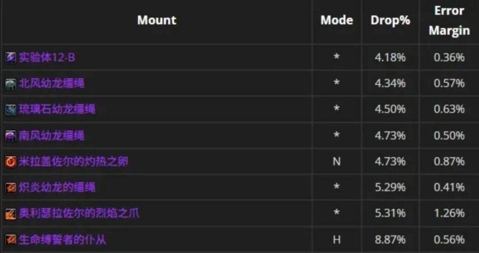Screen dimensions: 479x253
Task: Sort table by Drop% column header
Action: (x=390, y=20)
